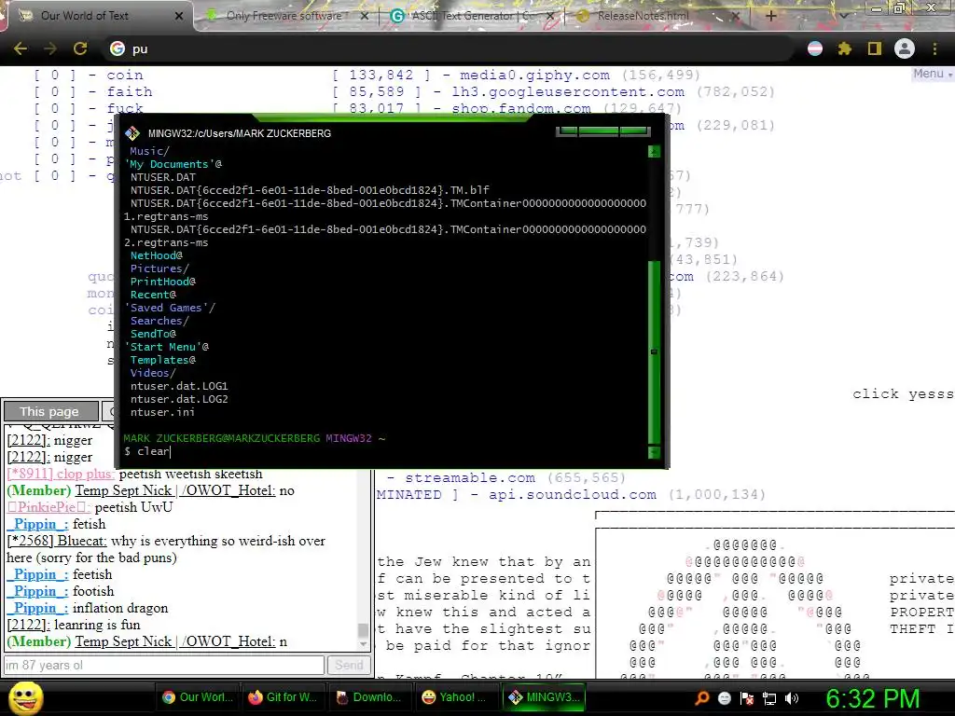Open the OWOT Menu dropdown
955x716 pixels.
coord(932,74)
